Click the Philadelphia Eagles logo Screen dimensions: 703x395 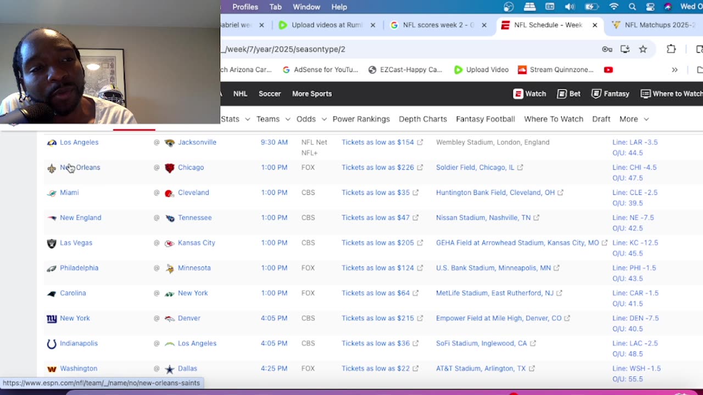[52, 268]
